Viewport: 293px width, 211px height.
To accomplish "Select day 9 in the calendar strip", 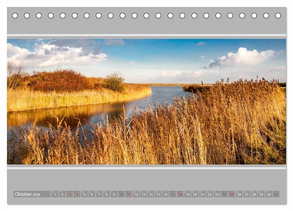I will 114,194.
